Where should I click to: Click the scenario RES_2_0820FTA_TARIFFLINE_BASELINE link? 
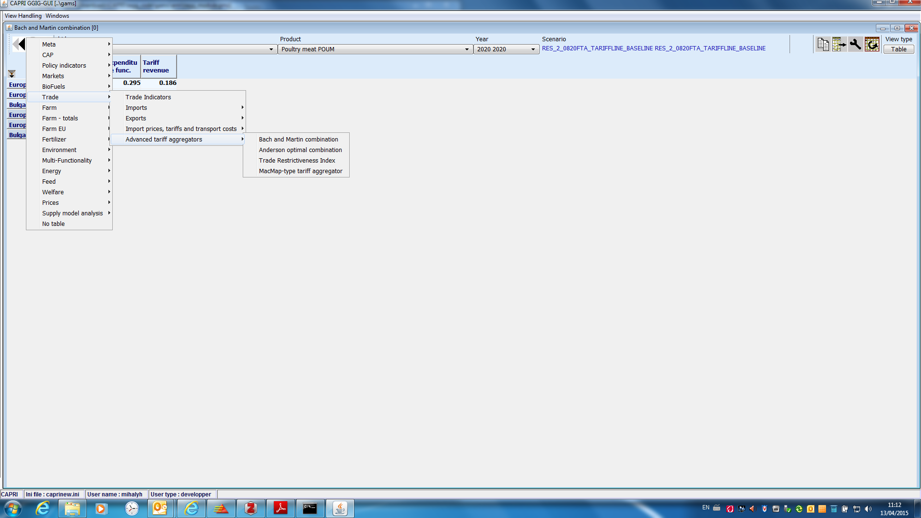click(x=653, y=48)
